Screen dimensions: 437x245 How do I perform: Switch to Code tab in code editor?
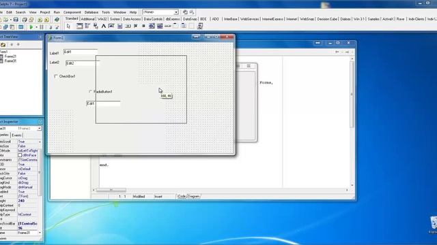pyautogui.click(x=182, y=197)
